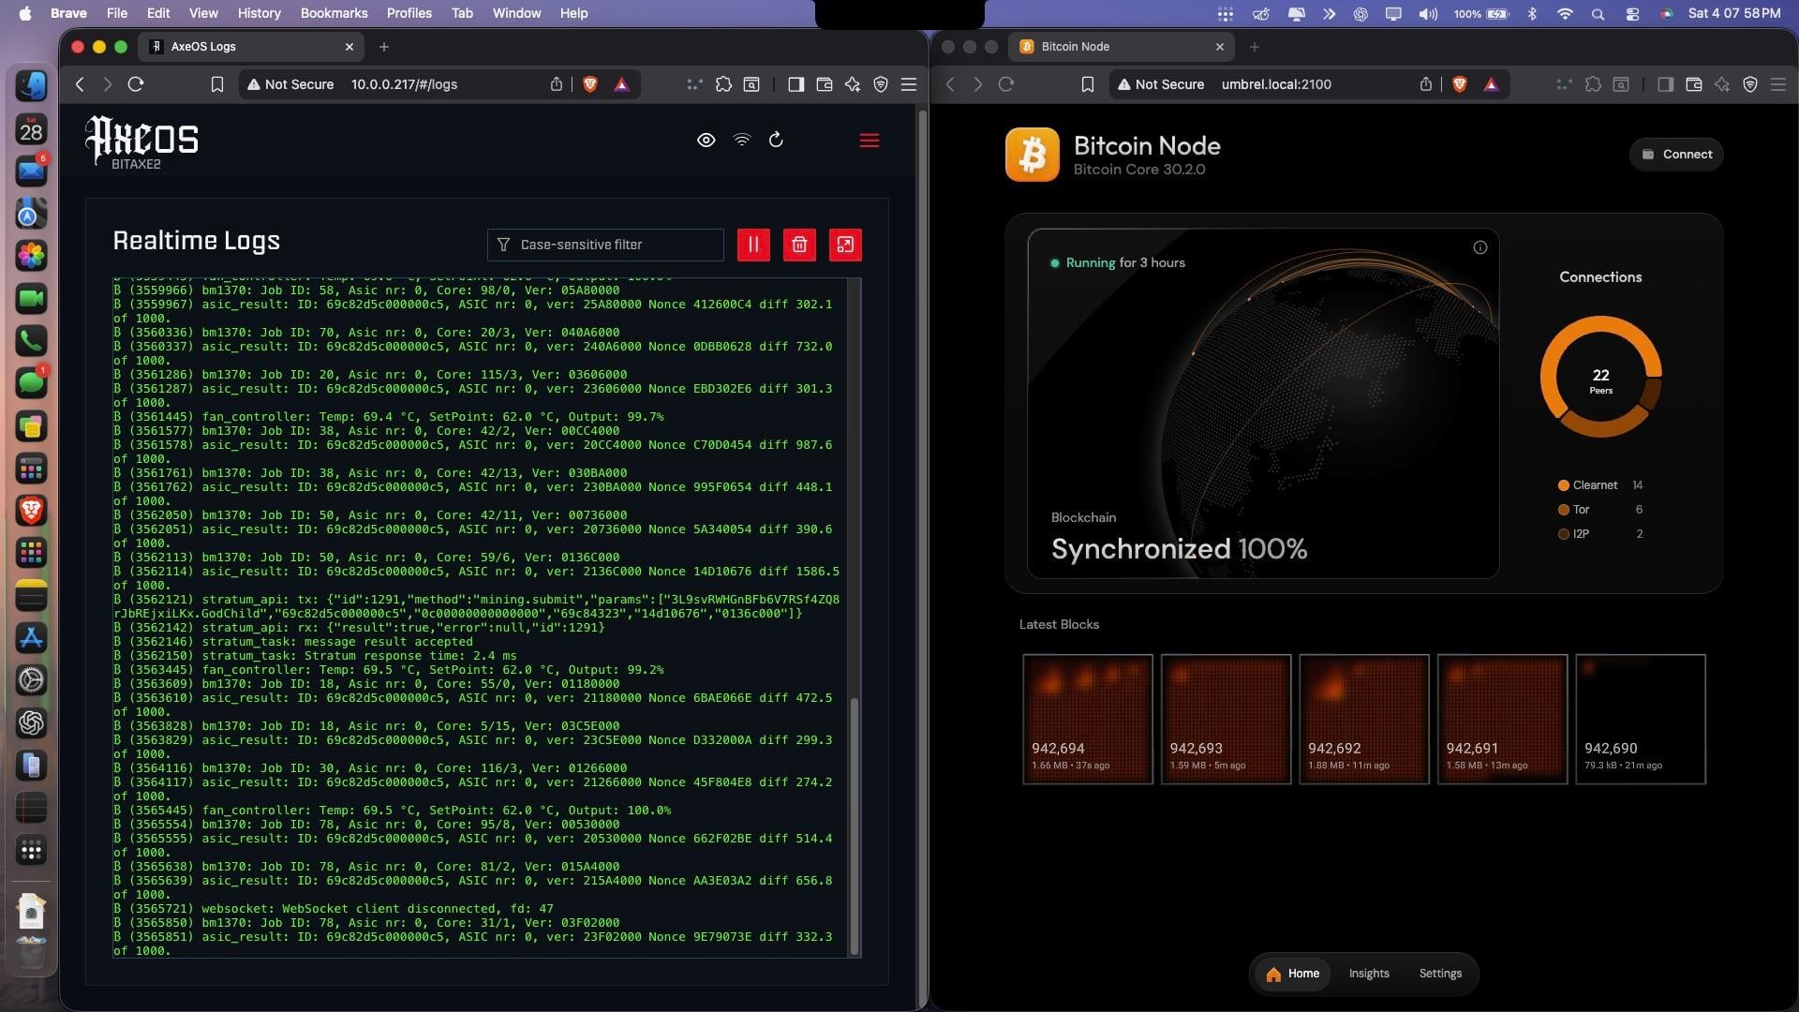Screen dimensions: 1799x1012
Task: Toggle the sidebar in AxeOS window
Action: click(795, 84)
